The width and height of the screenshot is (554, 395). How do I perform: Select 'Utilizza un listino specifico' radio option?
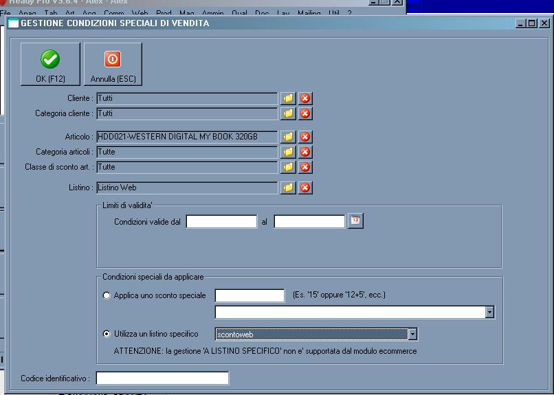(107, 334)
